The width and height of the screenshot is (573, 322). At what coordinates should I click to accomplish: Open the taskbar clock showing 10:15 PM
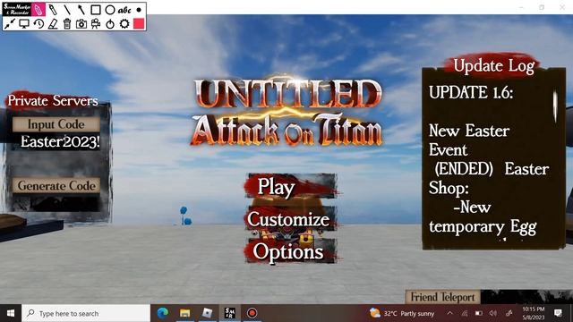coord(534,313)
